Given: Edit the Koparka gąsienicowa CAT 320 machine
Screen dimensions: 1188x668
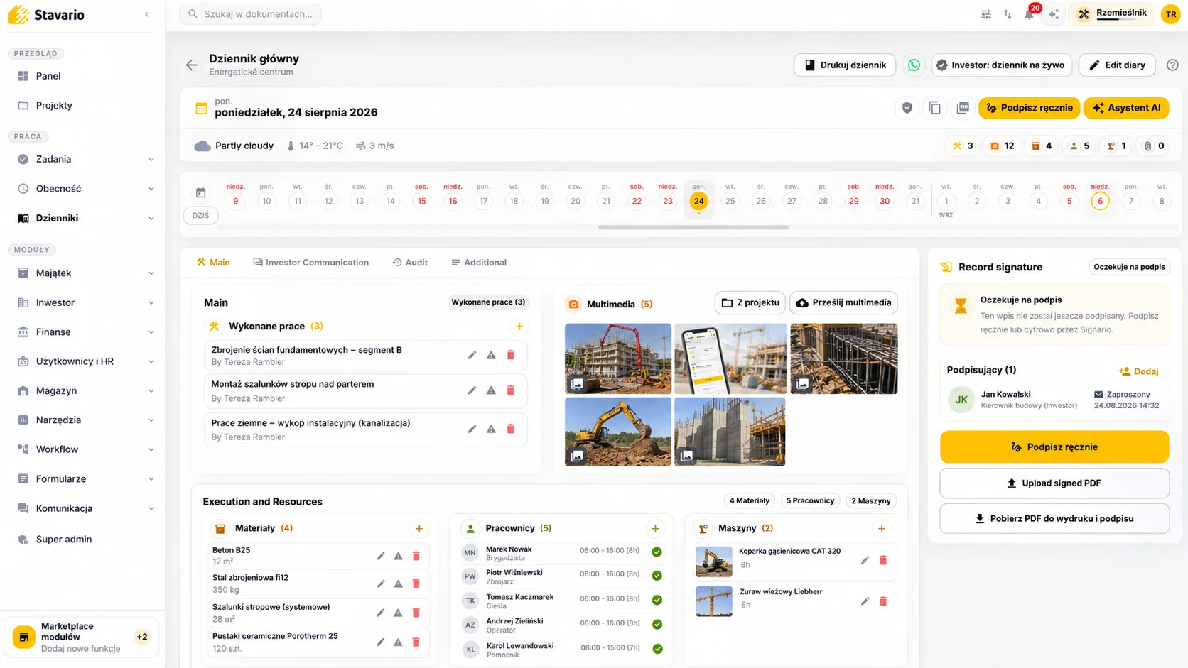Looking at the screenshot, I should [865, 560].
